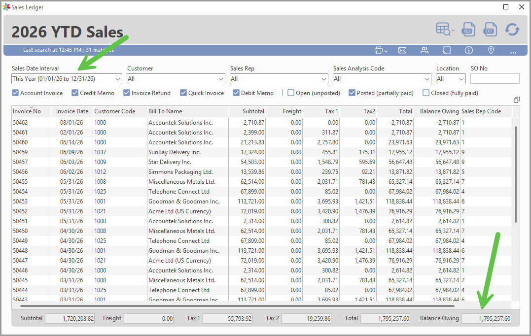Sort by Customer Code column header
Screen dimensions: 531x336
tap(120, 111)
